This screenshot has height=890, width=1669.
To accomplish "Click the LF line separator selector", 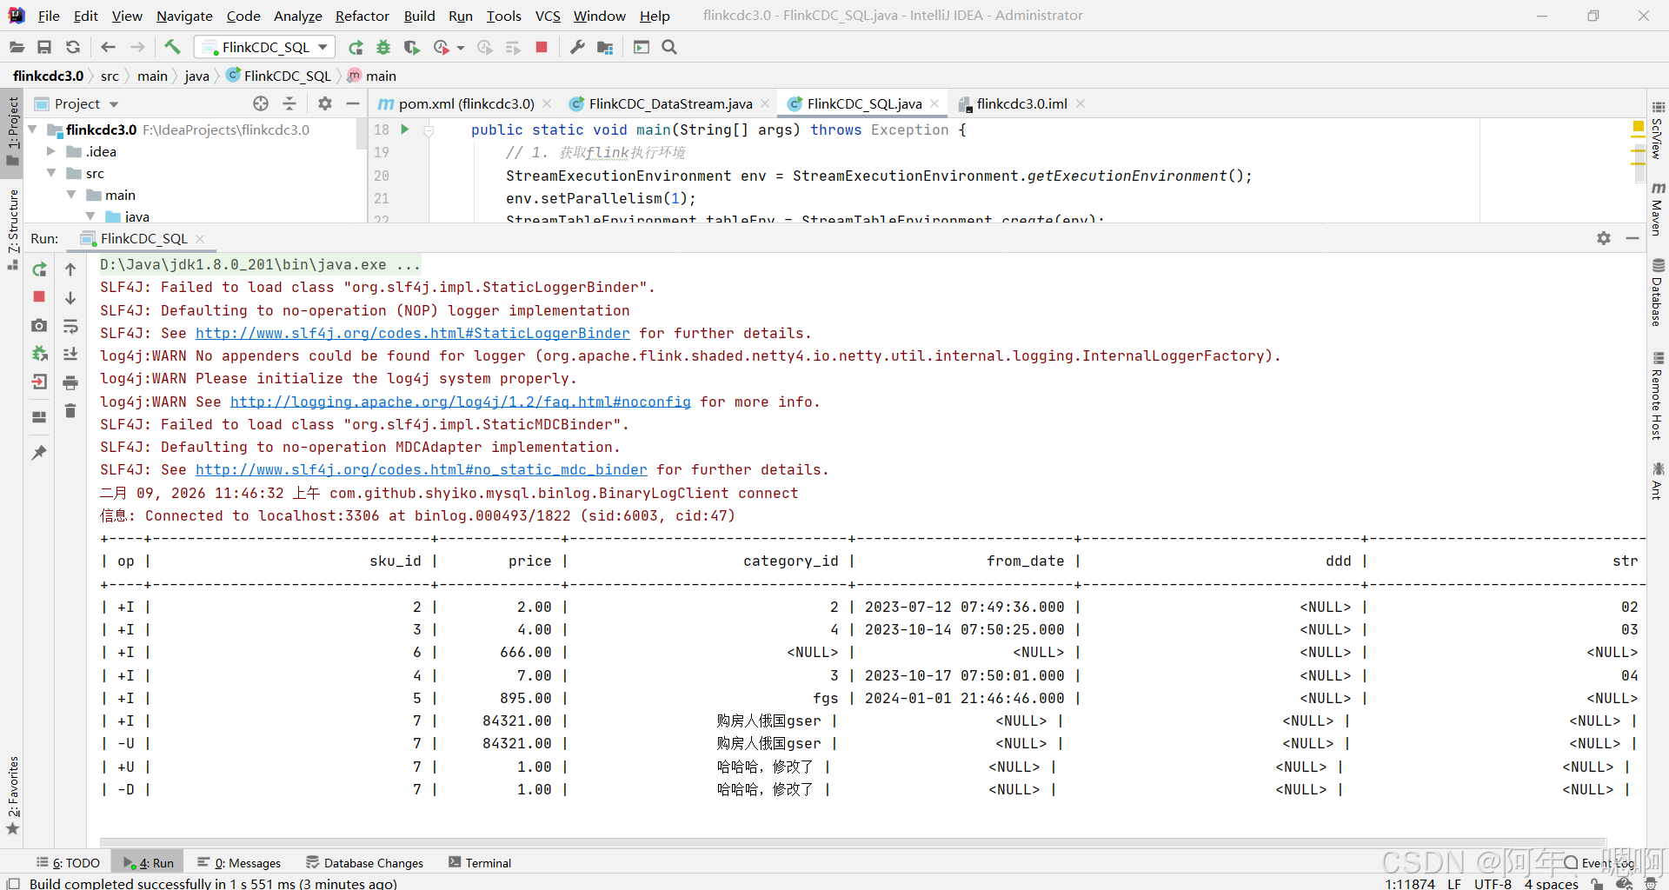I will pyautogui.click(x=1454, y=883).
